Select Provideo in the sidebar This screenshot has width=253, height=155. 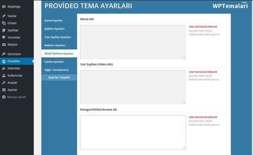click(17, 61)
